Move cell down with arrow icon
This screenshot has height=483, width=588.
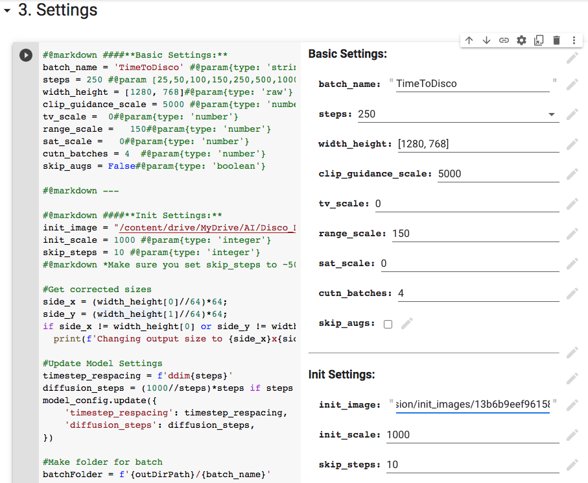[486, 40]
